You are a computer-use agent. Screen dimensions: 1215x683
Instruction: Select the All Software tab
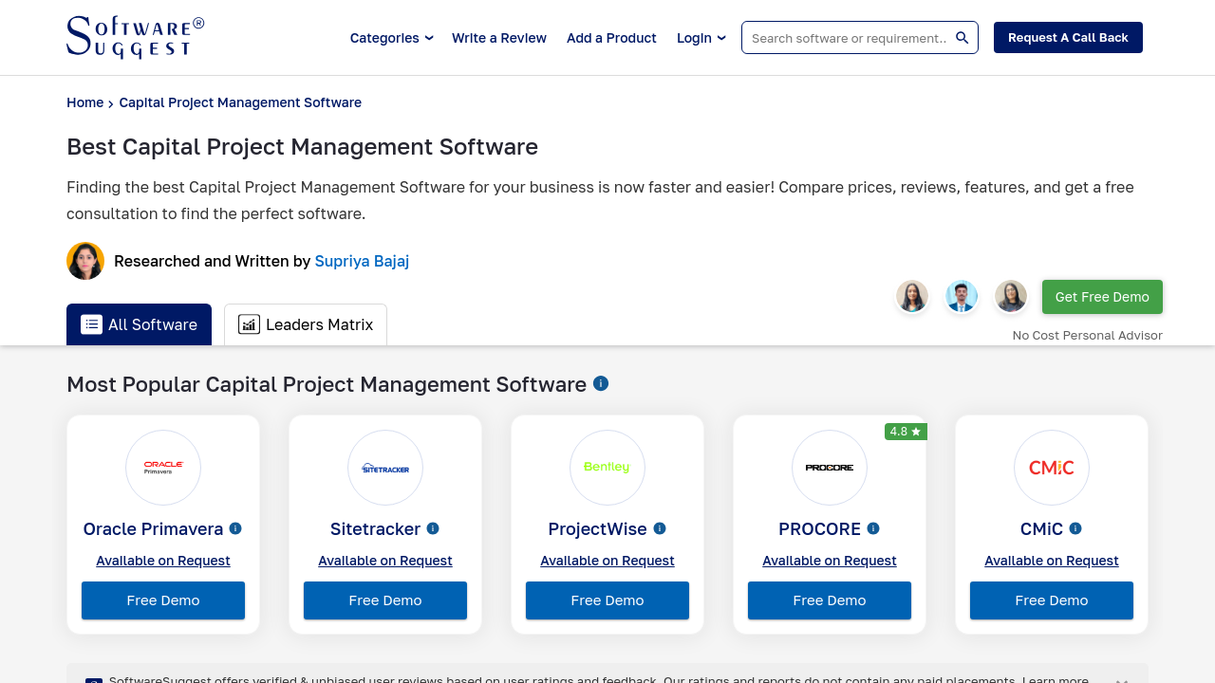[x=139, y=324]
